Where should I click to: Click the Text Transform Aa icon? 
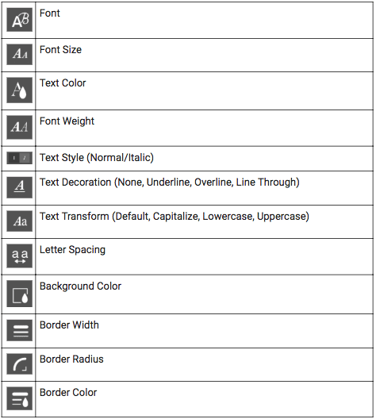(20, 221)
